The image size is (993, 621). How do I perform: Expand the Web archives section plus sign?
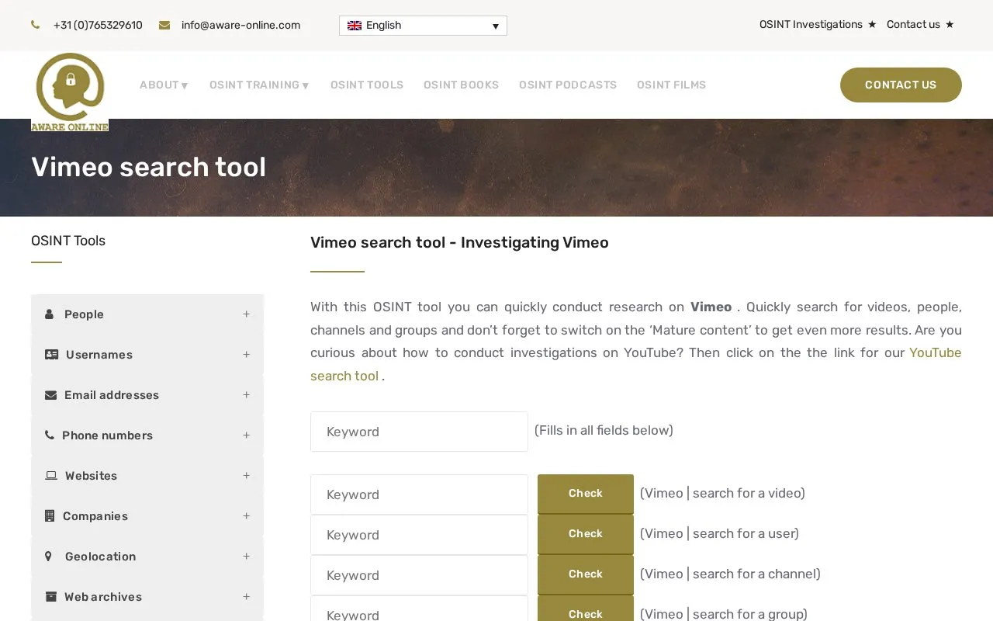point(246,597)
